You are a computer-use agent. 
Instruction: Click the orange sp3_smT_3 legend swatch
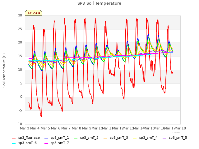105,138
